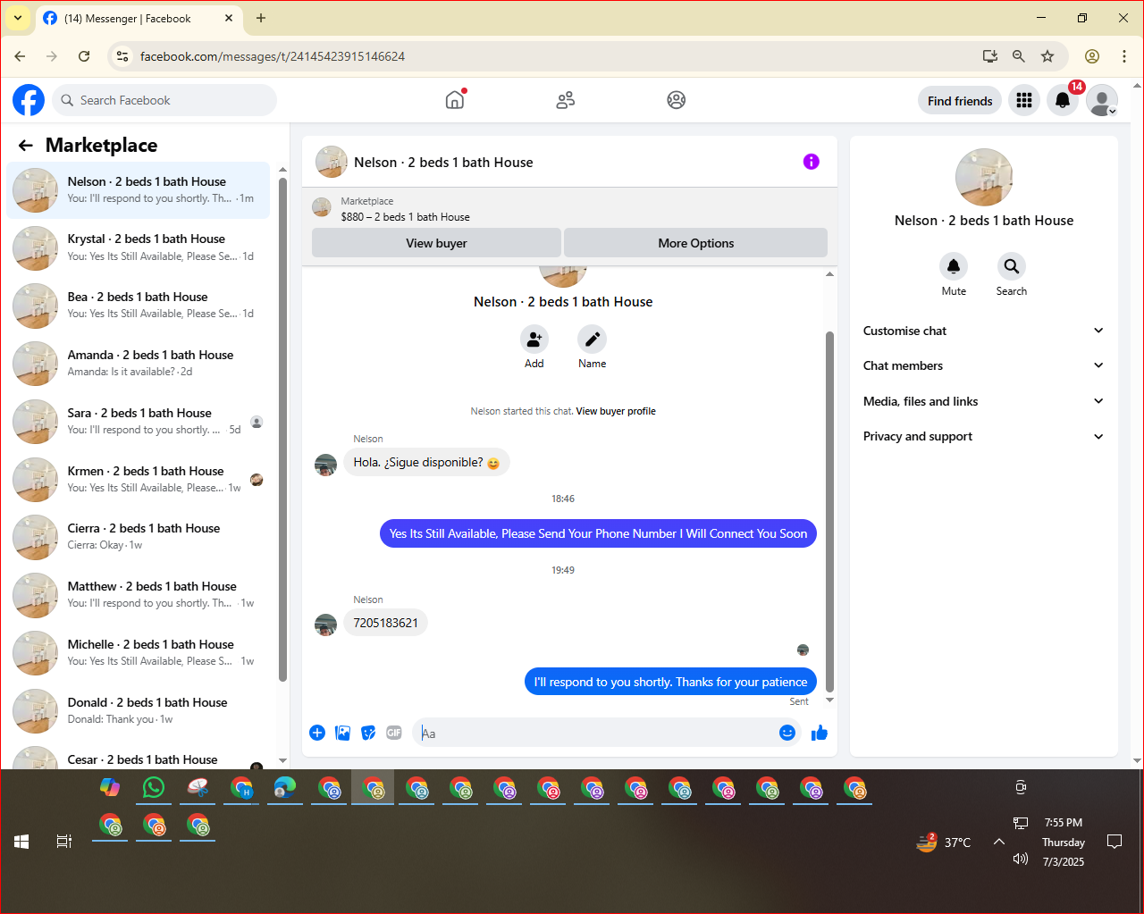The width and height of the screenshot is (1144, 914).
Task: Open the Cierra conversation
Action: (139, 537)
